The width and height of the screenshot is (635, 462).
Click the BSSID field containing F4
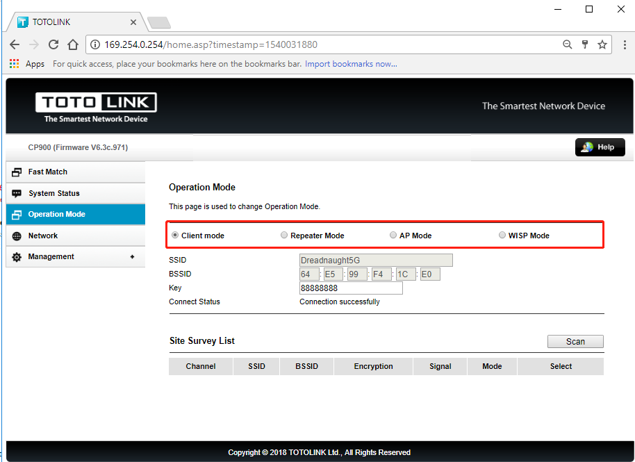coord(381,274)
